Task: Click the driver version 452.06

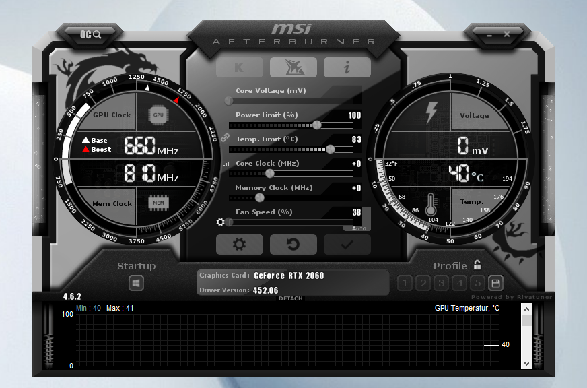Action: click(265, 290)
